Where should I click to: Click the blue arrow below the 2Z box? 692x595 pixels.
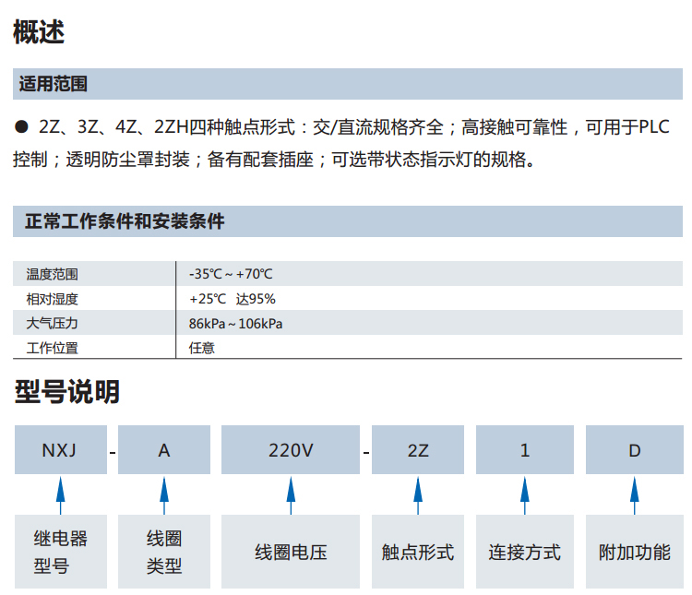[418, 495]
